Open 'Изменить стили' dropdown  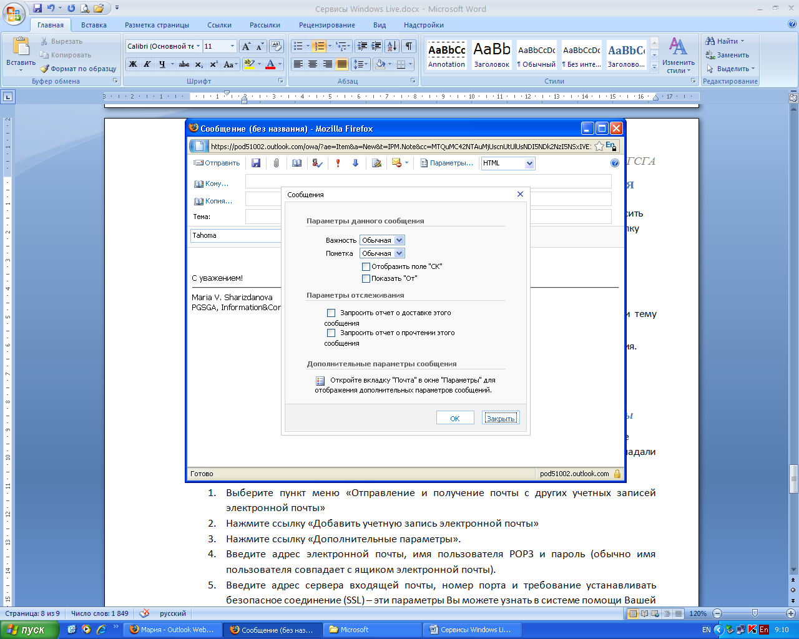[679, 56]
